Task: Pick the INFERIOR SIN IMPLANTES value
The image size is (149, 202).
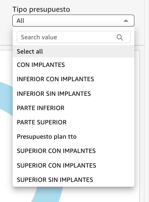Action: pos(74,94)
